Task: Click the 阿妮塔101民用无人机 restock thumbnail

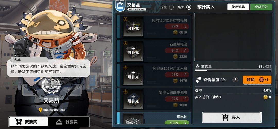Action: click(133, 75)
